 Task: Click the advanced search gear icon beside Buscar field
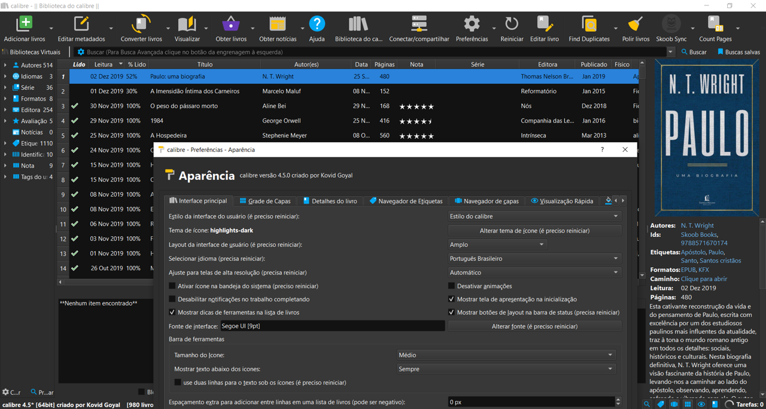click(81, 52)
